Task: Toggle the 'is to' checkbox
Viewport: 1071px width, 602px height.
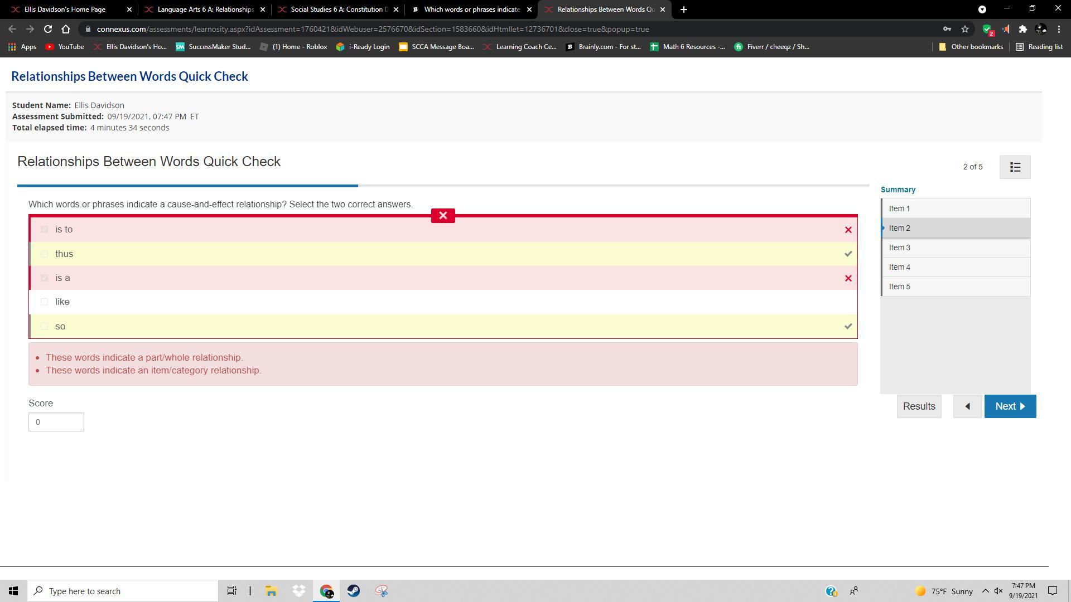Action: [45, 230]
